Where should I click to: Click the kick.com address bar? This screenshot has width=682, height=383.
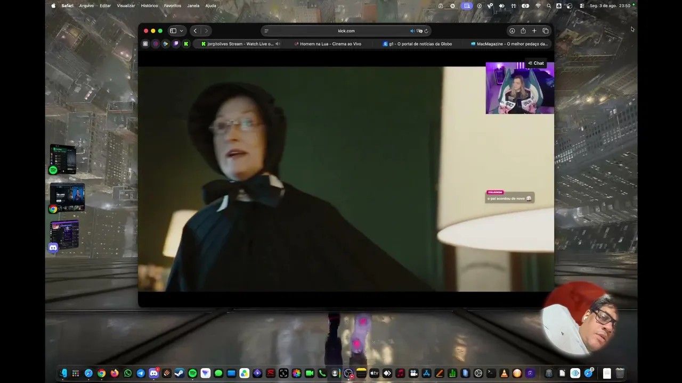pyautogui.click(x=346, y=31)
